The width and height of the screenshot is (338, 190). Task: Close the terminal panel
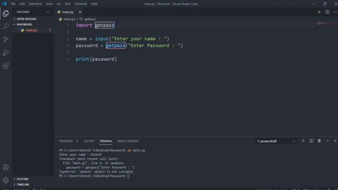pyautogui.click(x=335, y=141)
